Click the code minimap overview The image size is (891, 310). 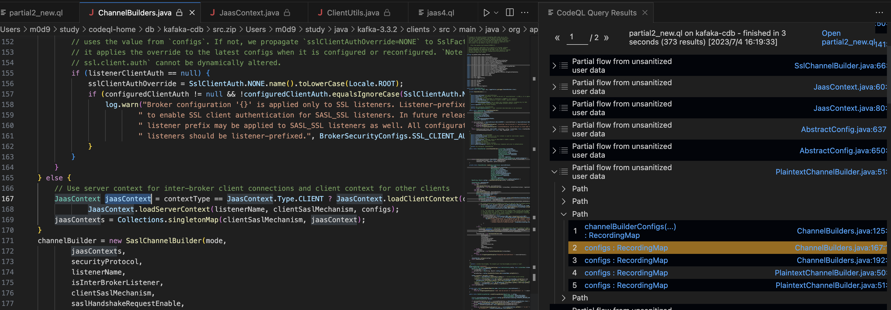coord(498,173)
